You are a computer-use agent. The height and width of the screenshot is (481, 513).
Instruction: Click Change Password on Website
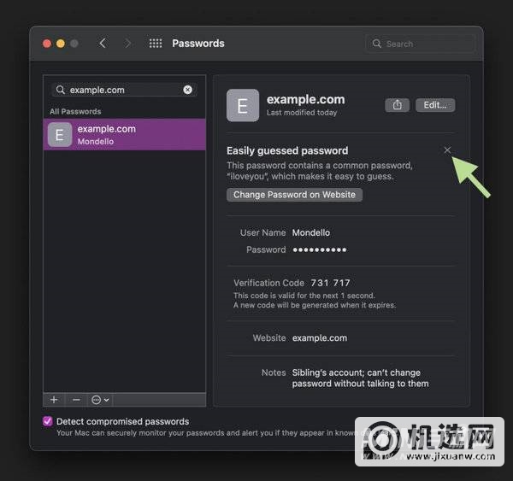295,195
